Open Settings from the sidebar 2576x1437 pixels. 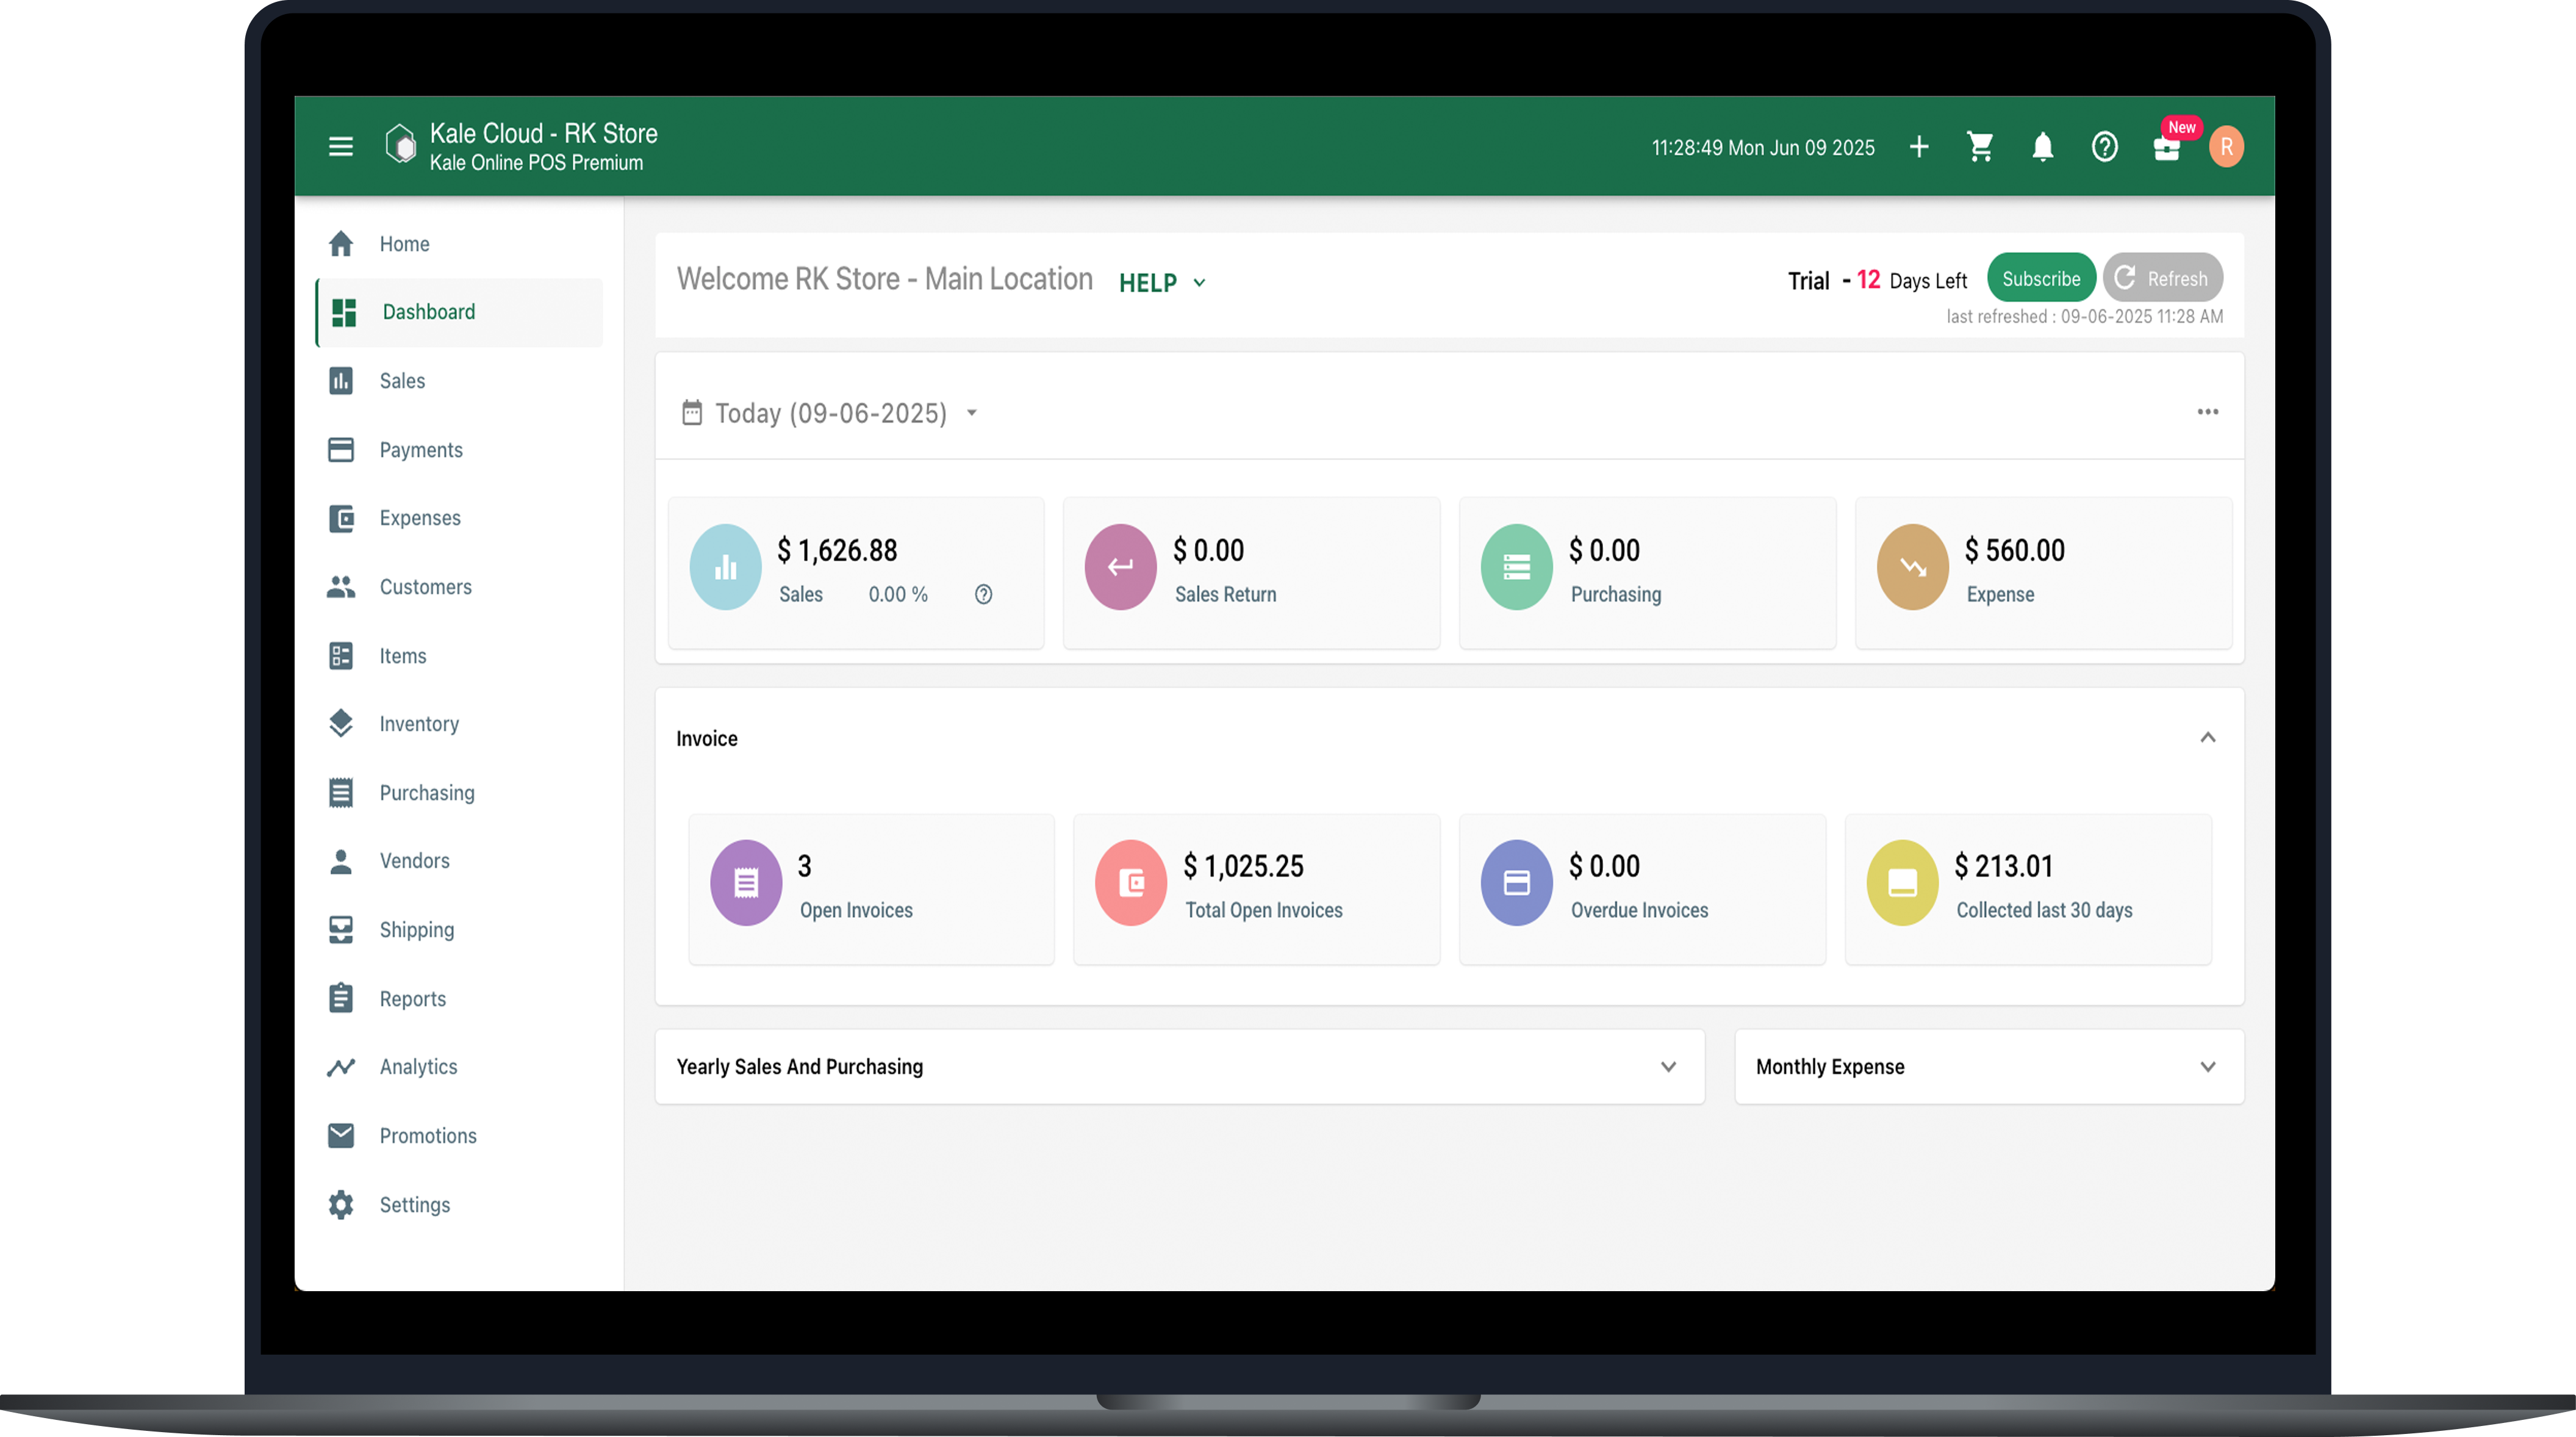tap(414, 1205)
